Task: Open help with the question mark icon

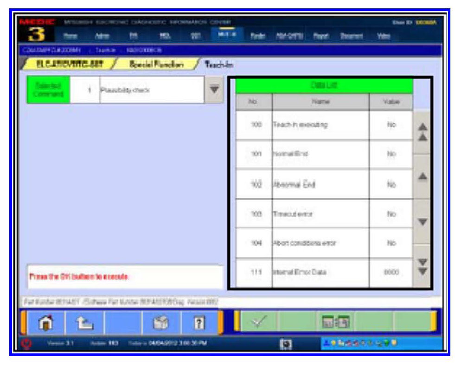Action: 199,323
